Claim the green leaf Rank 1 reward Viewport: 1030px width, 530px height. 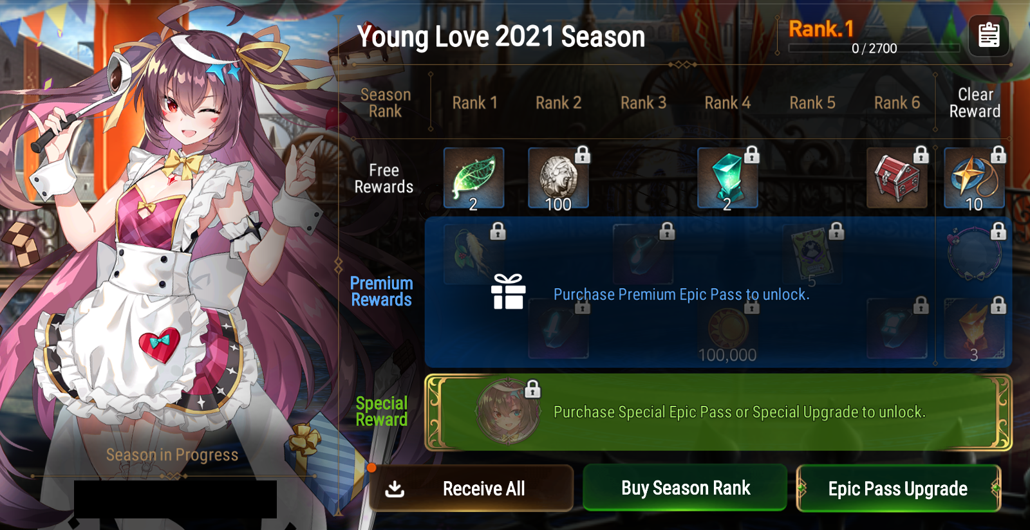click(x=474, y=178)
